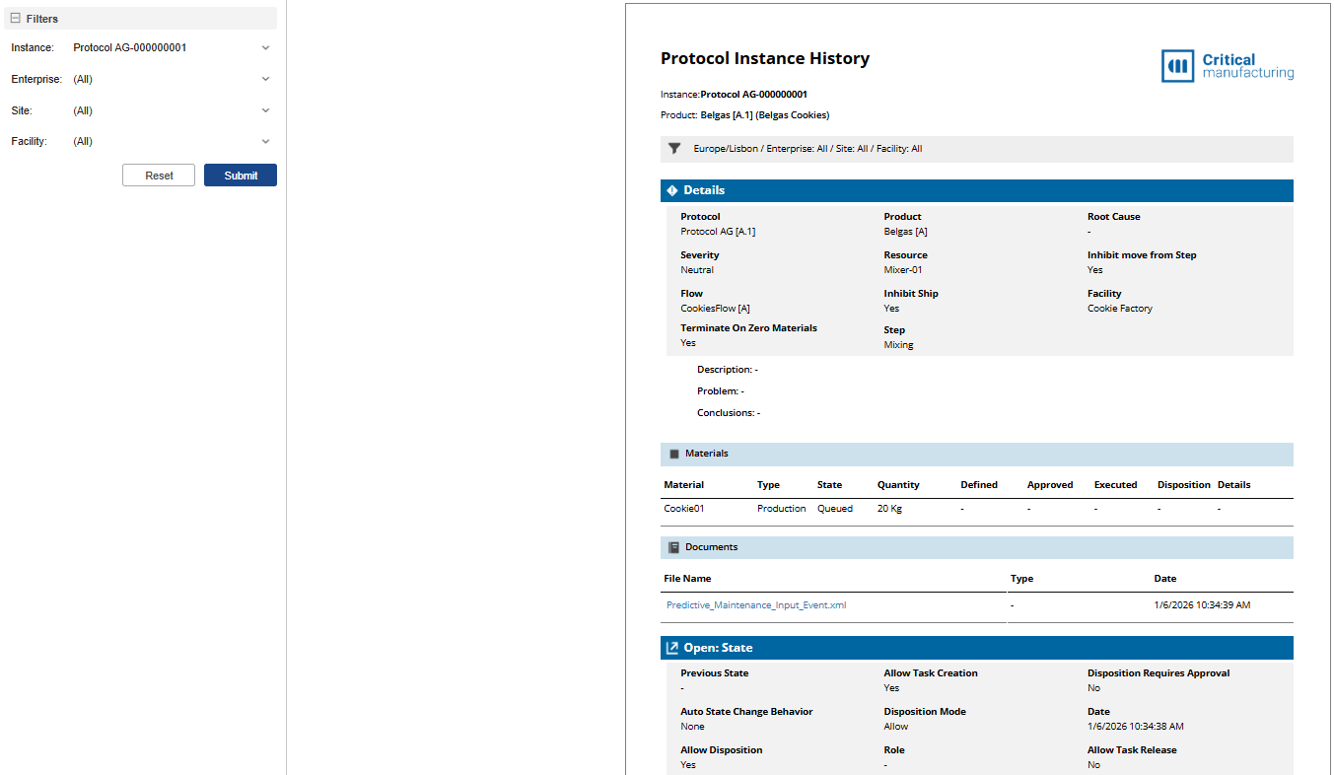Image resolution: width=1334 pixels, height=775 pixels.
Task: Click the Belgas [A] product value
Action: pos(905,231)
